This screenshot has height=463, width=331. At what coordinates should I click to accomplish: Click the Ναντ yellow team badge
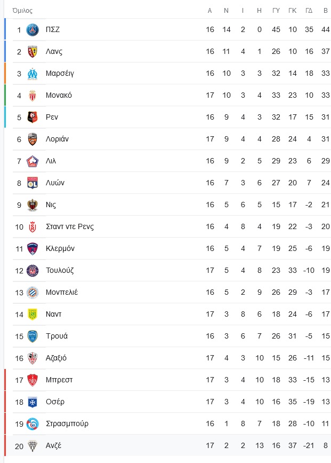point(33,314)
